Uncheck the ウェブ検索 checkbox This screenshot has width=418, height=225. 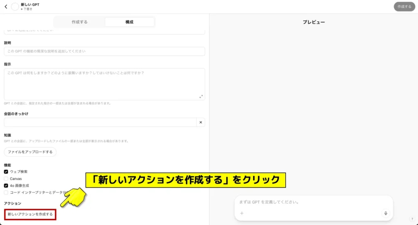[6, 172]
